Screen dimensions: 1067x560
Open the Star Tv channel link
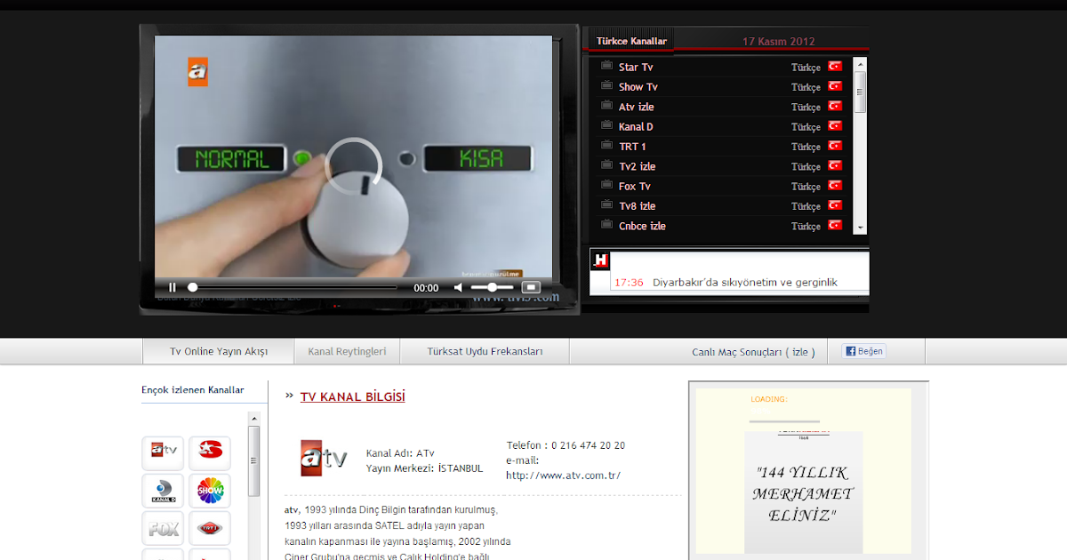point(636,68)
